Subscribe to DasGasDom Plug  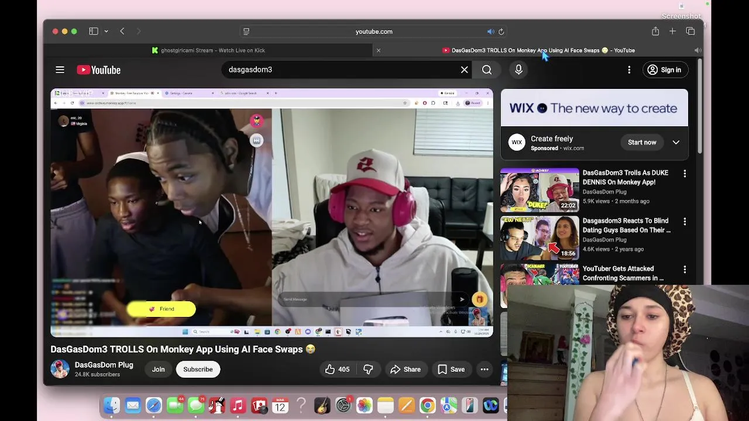pos(198,370)
